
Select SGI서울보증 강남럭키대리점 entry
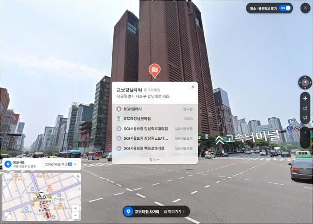[155, 129]
